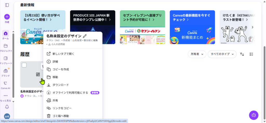Open Templates icon in sidebar
Image resolution: width=266 pixels, height=123 pixels.
(6, 58)
